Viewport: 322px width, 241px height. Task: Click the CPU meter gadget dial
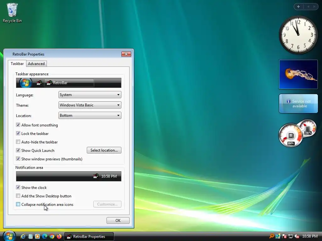pyautogui.click(x=291, y=135)
